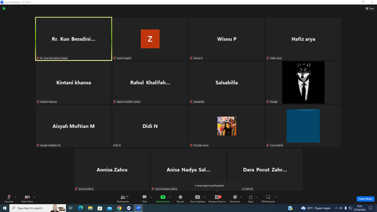
Task: Open the Windows Start menu
Action: (x=5, y=208)
